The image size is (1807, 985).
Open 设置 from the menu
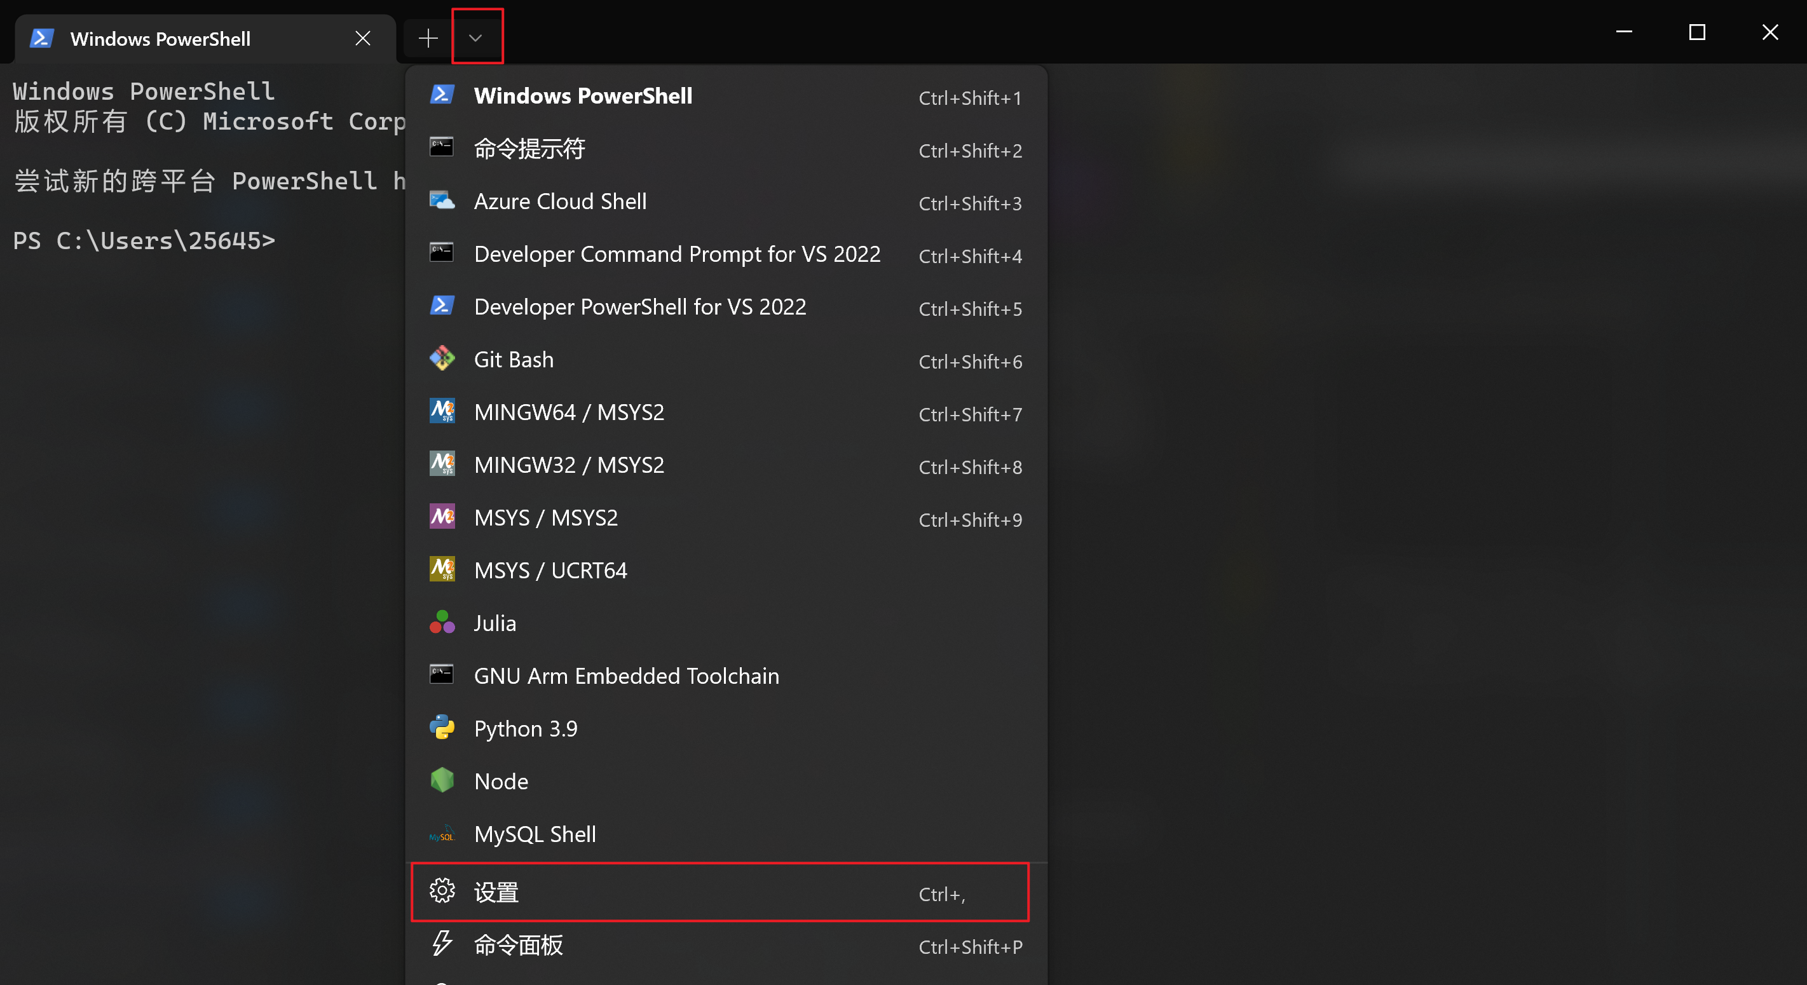click(x=496, y=891)
